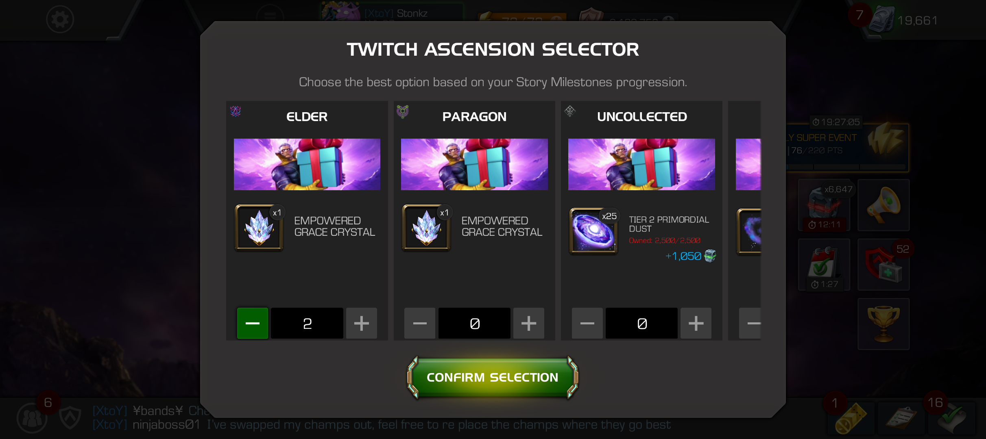Increase the Uncollected quantity with plus button

696,323
